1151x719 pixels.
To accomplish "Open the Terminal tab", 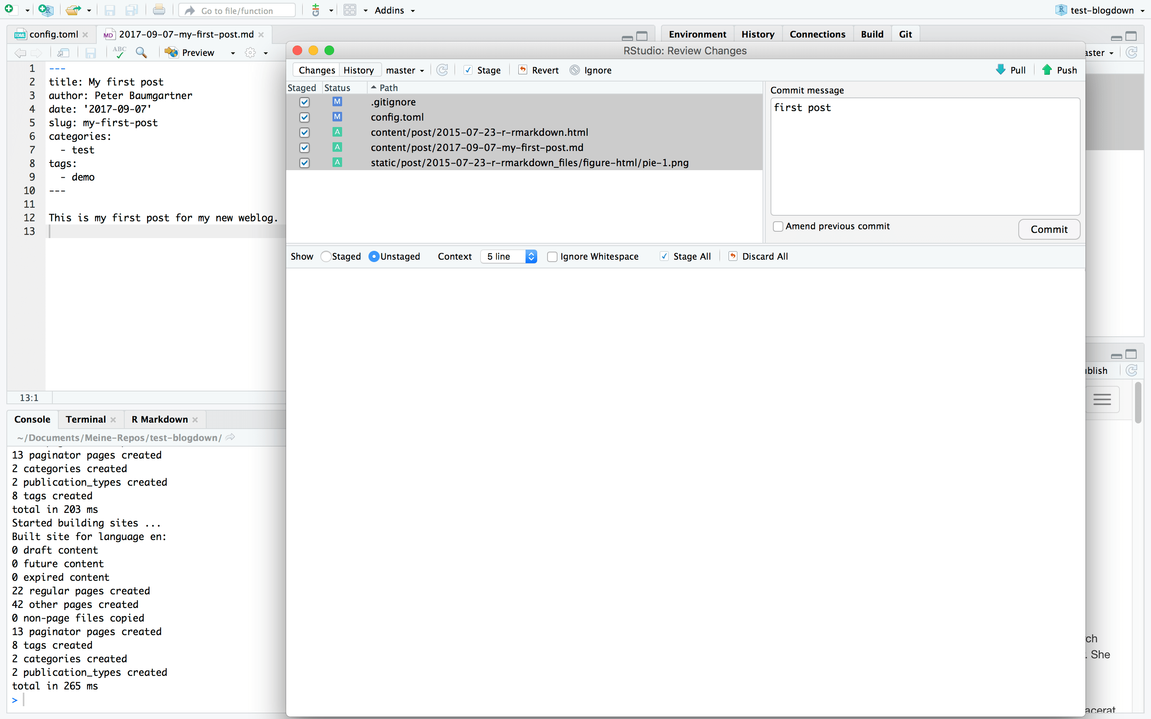I will pos(86,419).
